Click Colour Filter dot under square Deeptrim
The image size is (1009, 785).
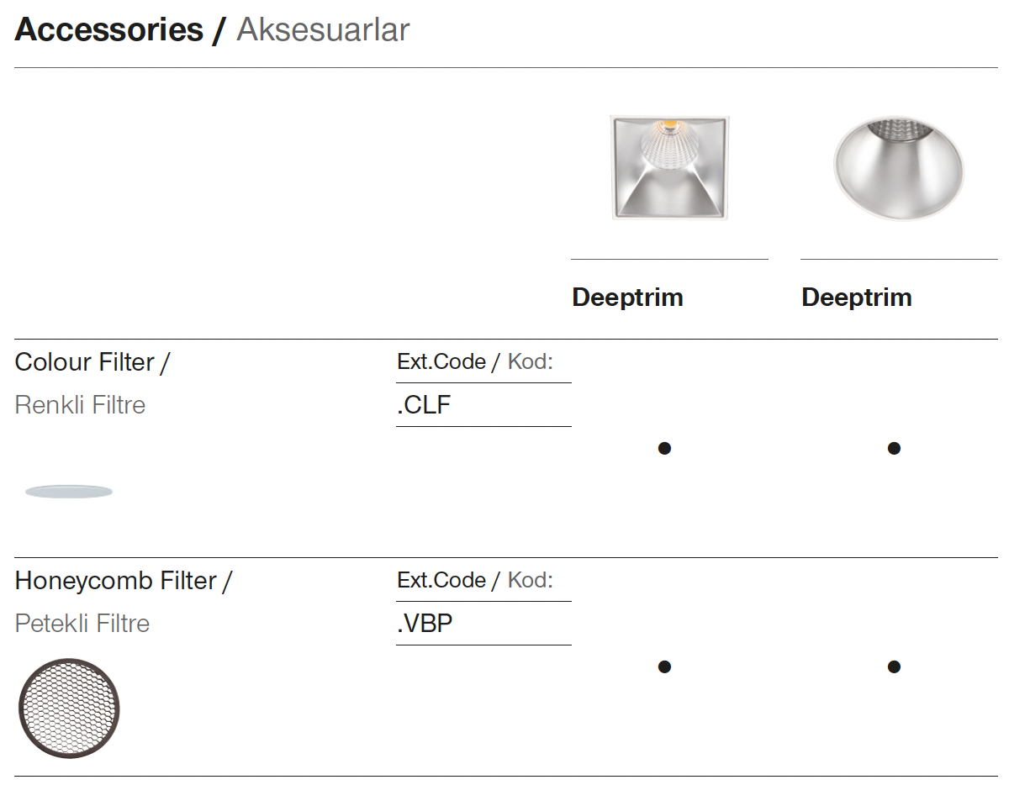tap(664, 448)
